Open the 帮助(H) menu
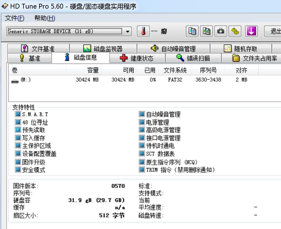This screenshot has width=281, height=229. (45, 18)
